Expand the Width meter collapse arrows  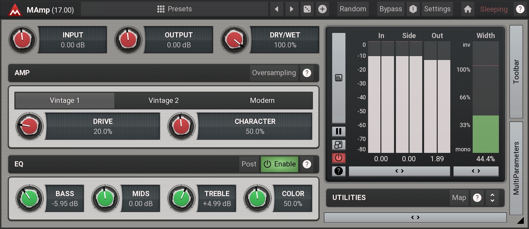point(476,171)
